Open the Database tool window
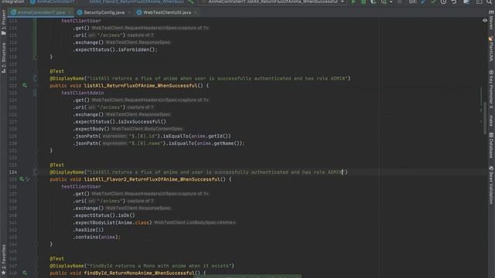Screen dimensions: 495x278 (491, 145)
